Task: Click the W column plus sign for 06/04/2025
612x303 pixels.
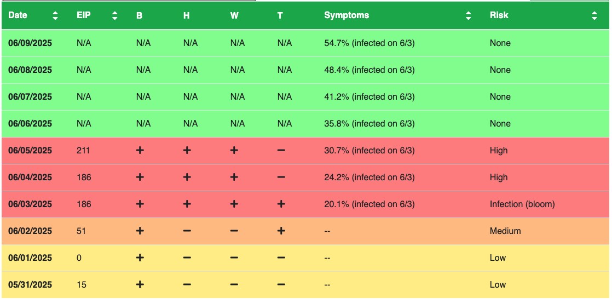Action: pyautogui.click(x=234, y=178)
